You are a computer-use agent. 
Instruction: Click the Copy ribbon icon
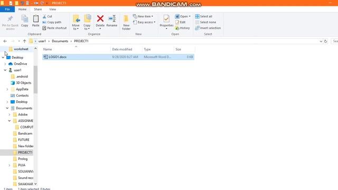(x=25, y=21)
